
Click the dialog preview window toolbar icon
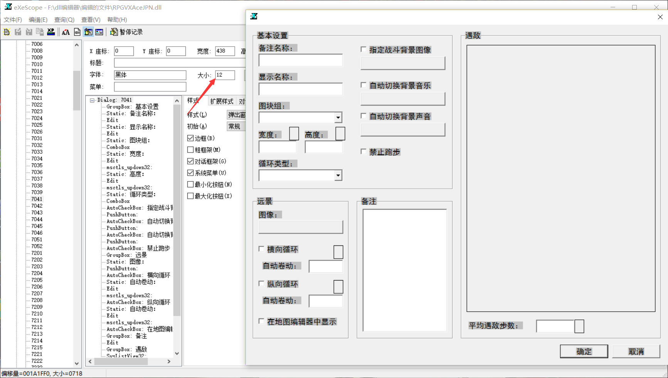pyautogui.click(x=99, y=32)
